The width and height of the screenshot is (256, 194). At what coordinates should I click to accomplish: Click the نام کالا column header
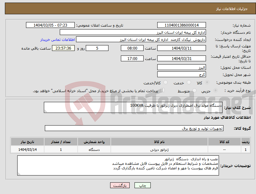(159, 142)
